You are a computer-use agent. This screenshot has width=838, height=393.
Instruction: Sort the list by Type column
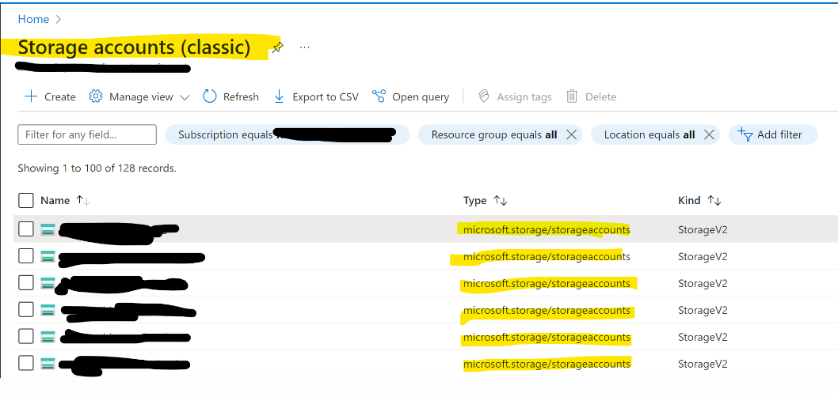[486, 201]
